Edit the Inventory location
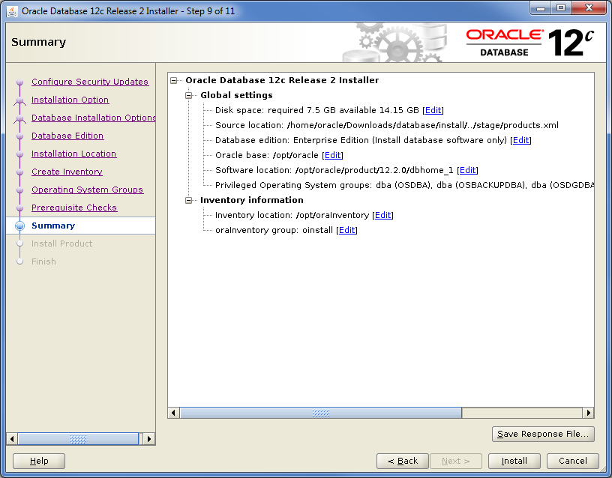This screenshot has height=478, width=612. pos(383,215)
